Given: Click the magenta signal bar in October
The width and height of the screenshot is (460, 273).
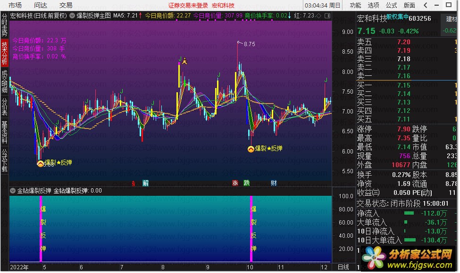Looking at the screenshot, I should coord(251,229).
